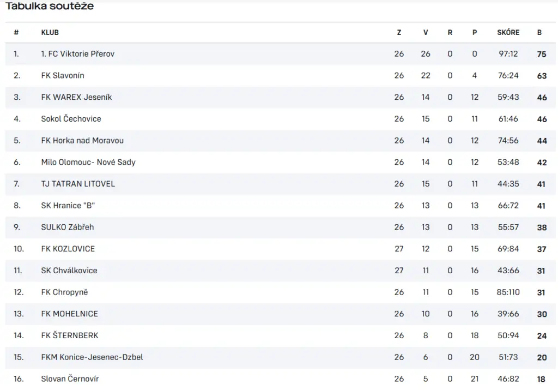Open FK MOHELNICE club page

(69, 314)
